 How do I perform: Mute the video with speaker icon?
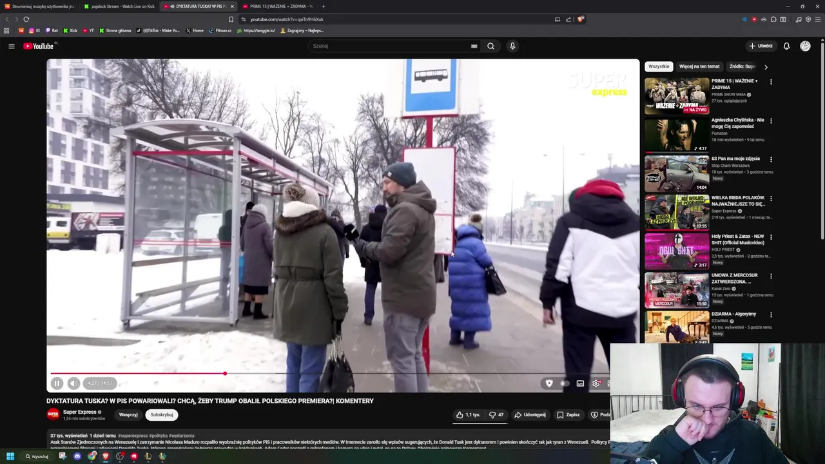coord(73,383)
